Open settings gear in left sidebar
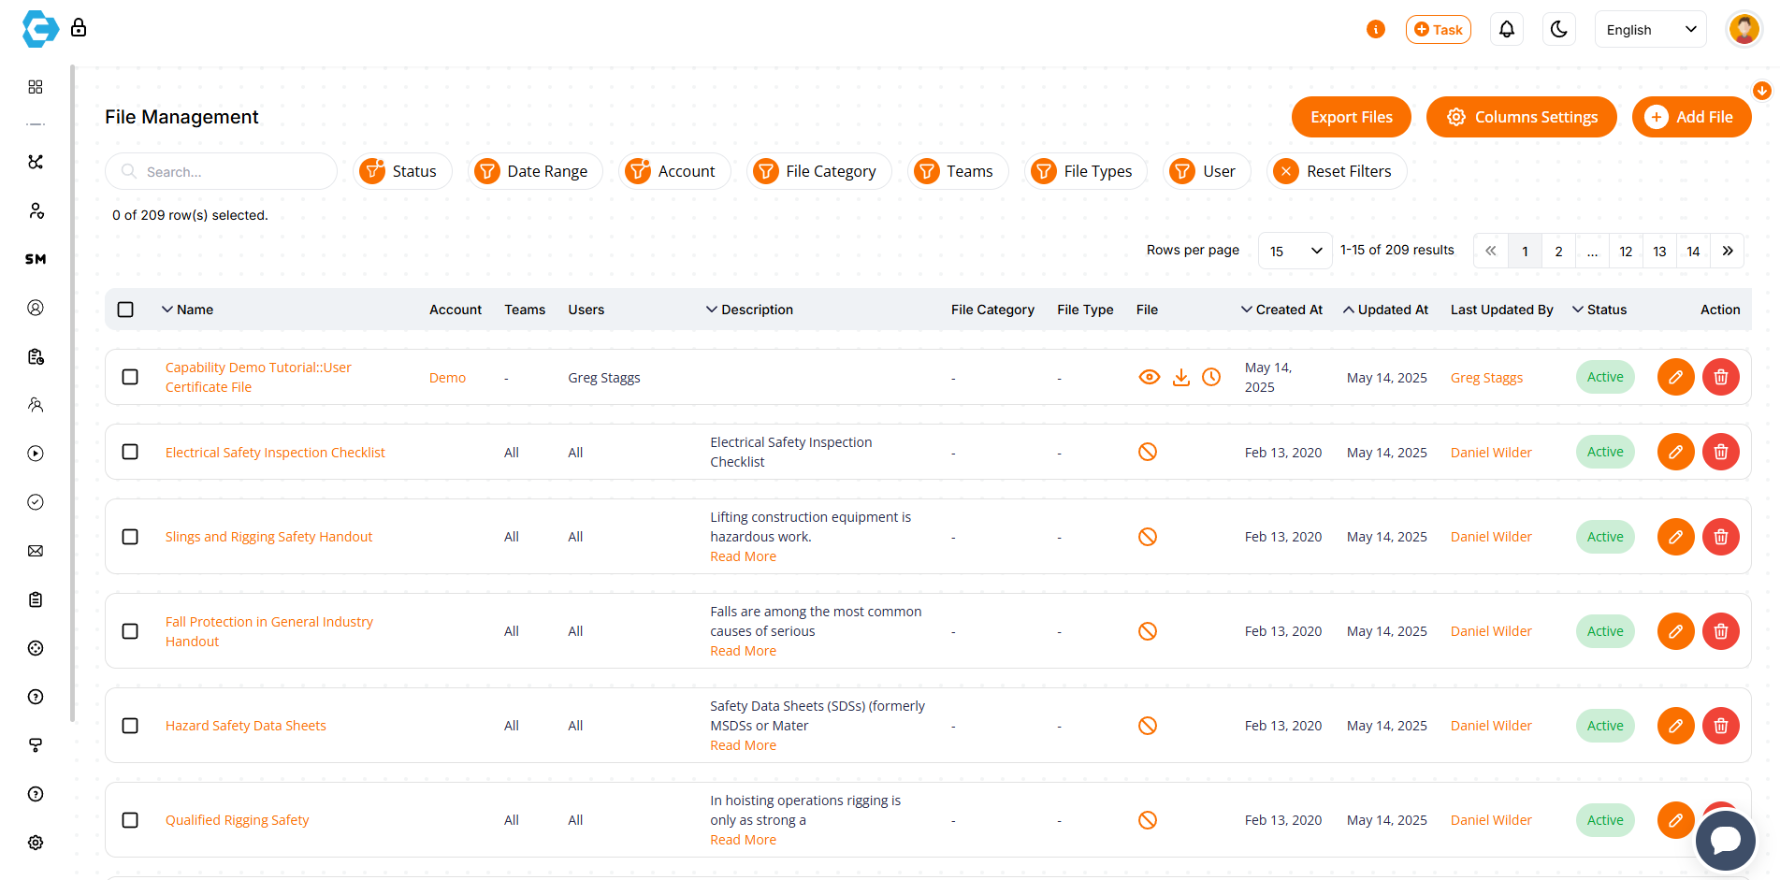 pos(36,843)
